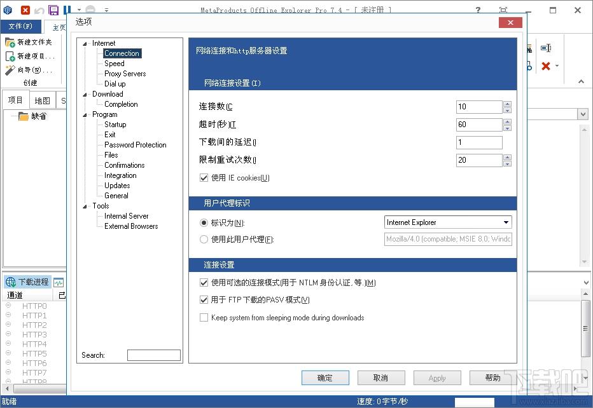Image resolution: width=593 pixels, height=408 pixels.
Task: Click the red X delete icon in ribbon
Action: pyautogui.click(x=545, y=66)
